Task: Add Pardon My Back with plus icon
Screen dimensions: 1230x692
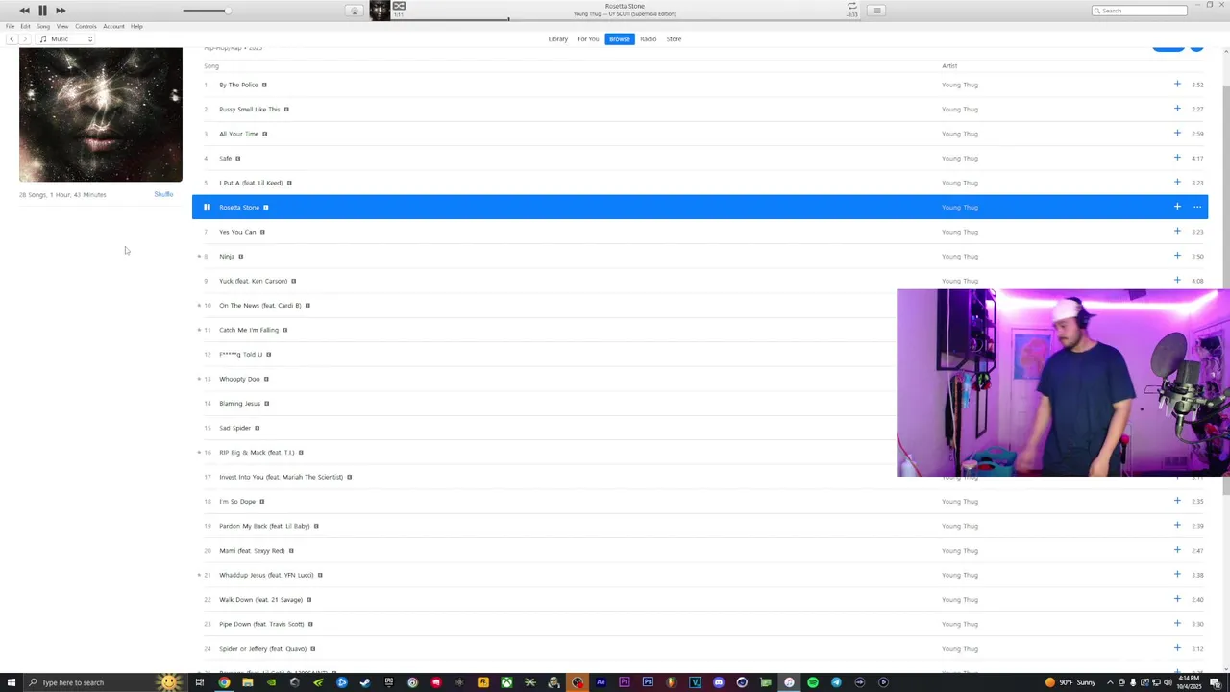Action: [1177, 526]
